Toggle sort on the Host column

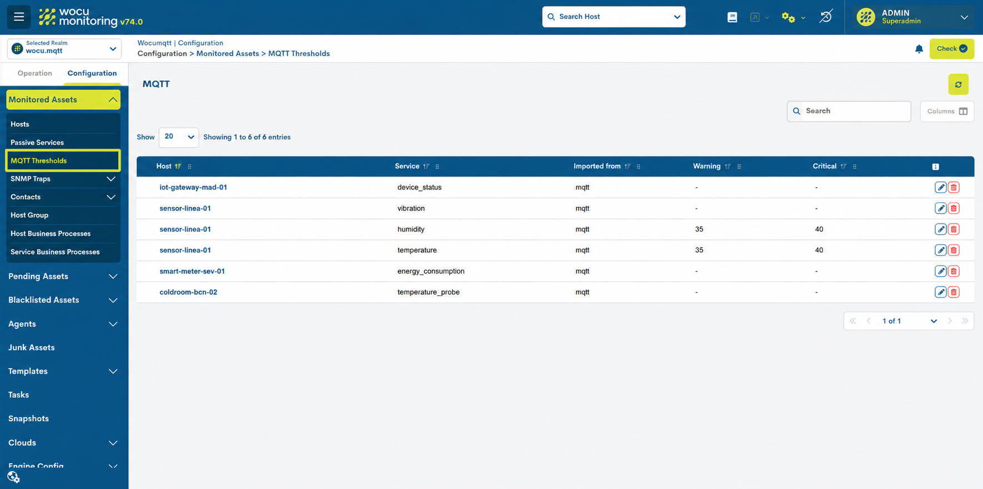pyautogui.click(x=178, y=167)
